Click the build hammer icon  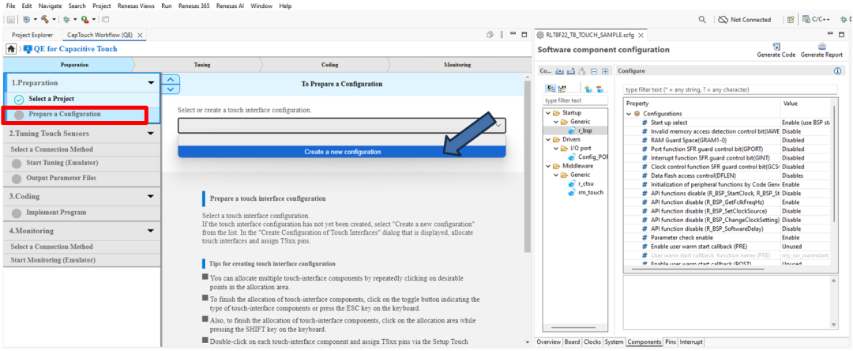[44, 19]
